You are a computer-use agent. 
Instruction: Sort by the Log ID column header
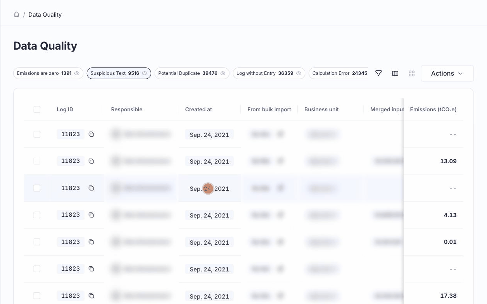pos(65,109)
